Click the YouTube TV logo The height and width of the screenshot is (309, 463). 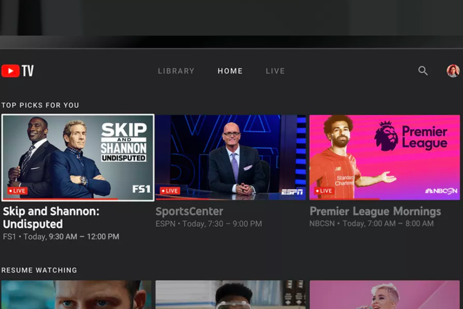point(17,71)
